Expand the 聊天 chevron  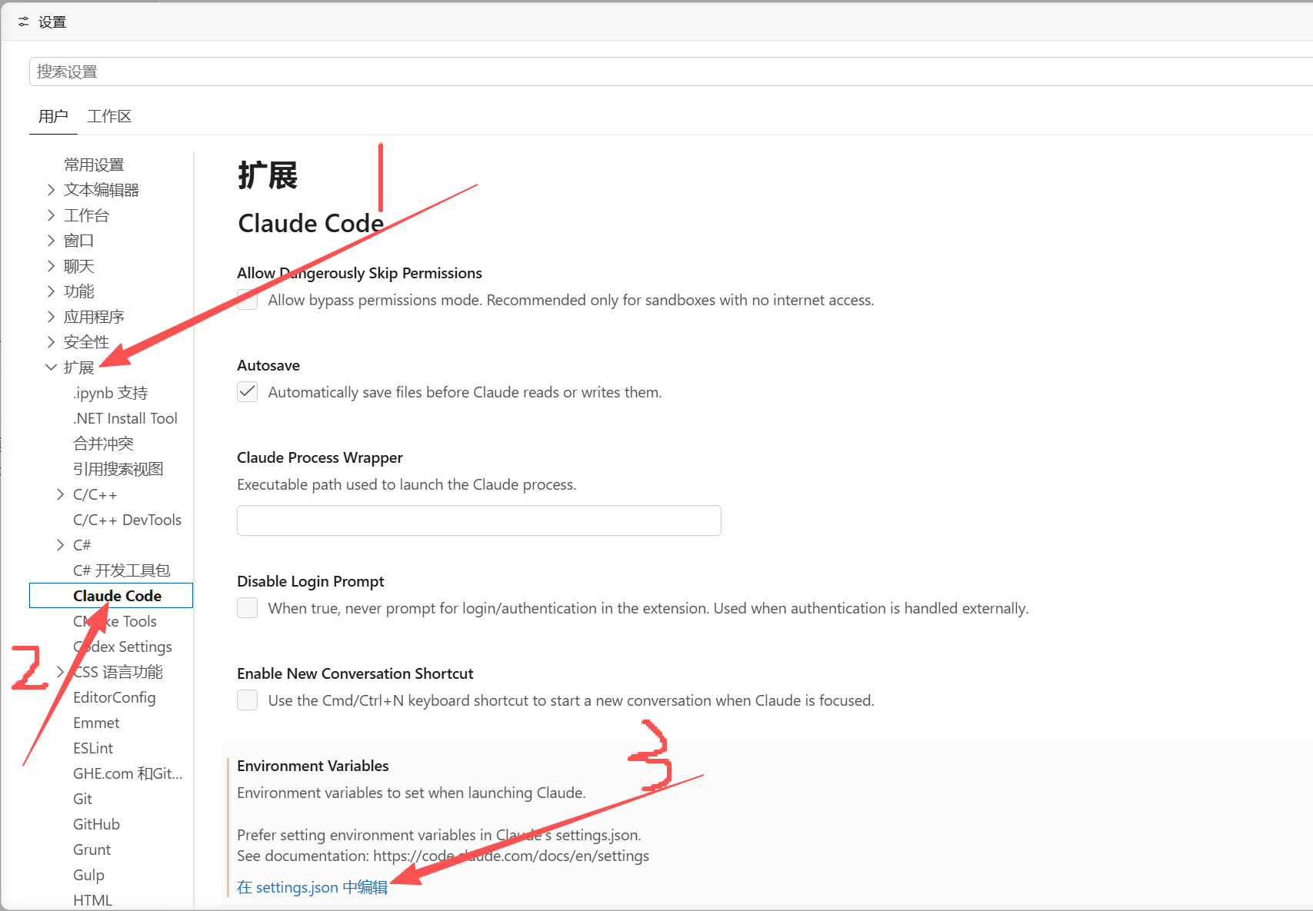pos(51,266)
